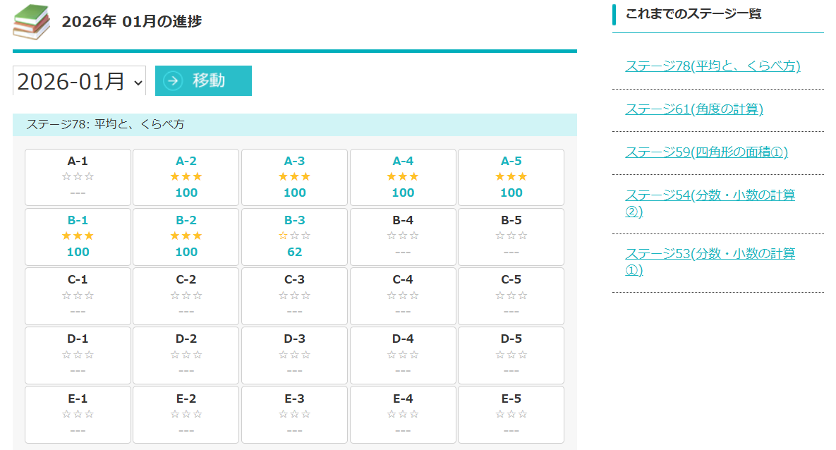Select the D-1 lesson tile

click(78, 355)
